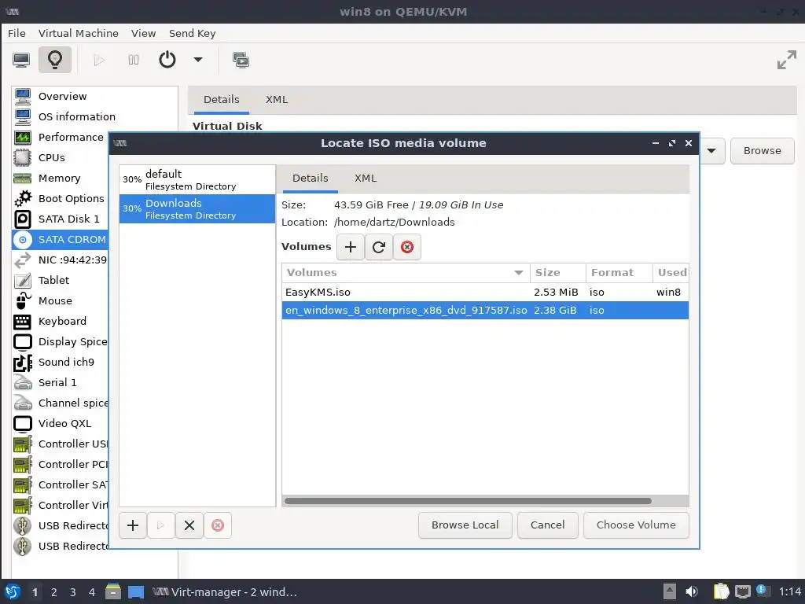The height and width of the screenshot is (604, 805).
Task: Toggle fullscreen mode in toolbar
Action: [786, 60]
